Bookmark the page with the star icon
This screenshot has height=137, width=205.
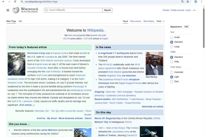(188, 2)
